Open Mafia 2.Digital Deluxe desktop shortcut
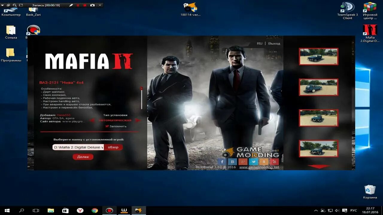Screen dimensions: 383x215 pyautogui.click(x=370, y=33)
